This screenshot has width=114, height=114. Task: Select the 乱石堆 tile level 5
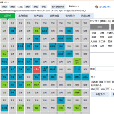coord(61,39)
